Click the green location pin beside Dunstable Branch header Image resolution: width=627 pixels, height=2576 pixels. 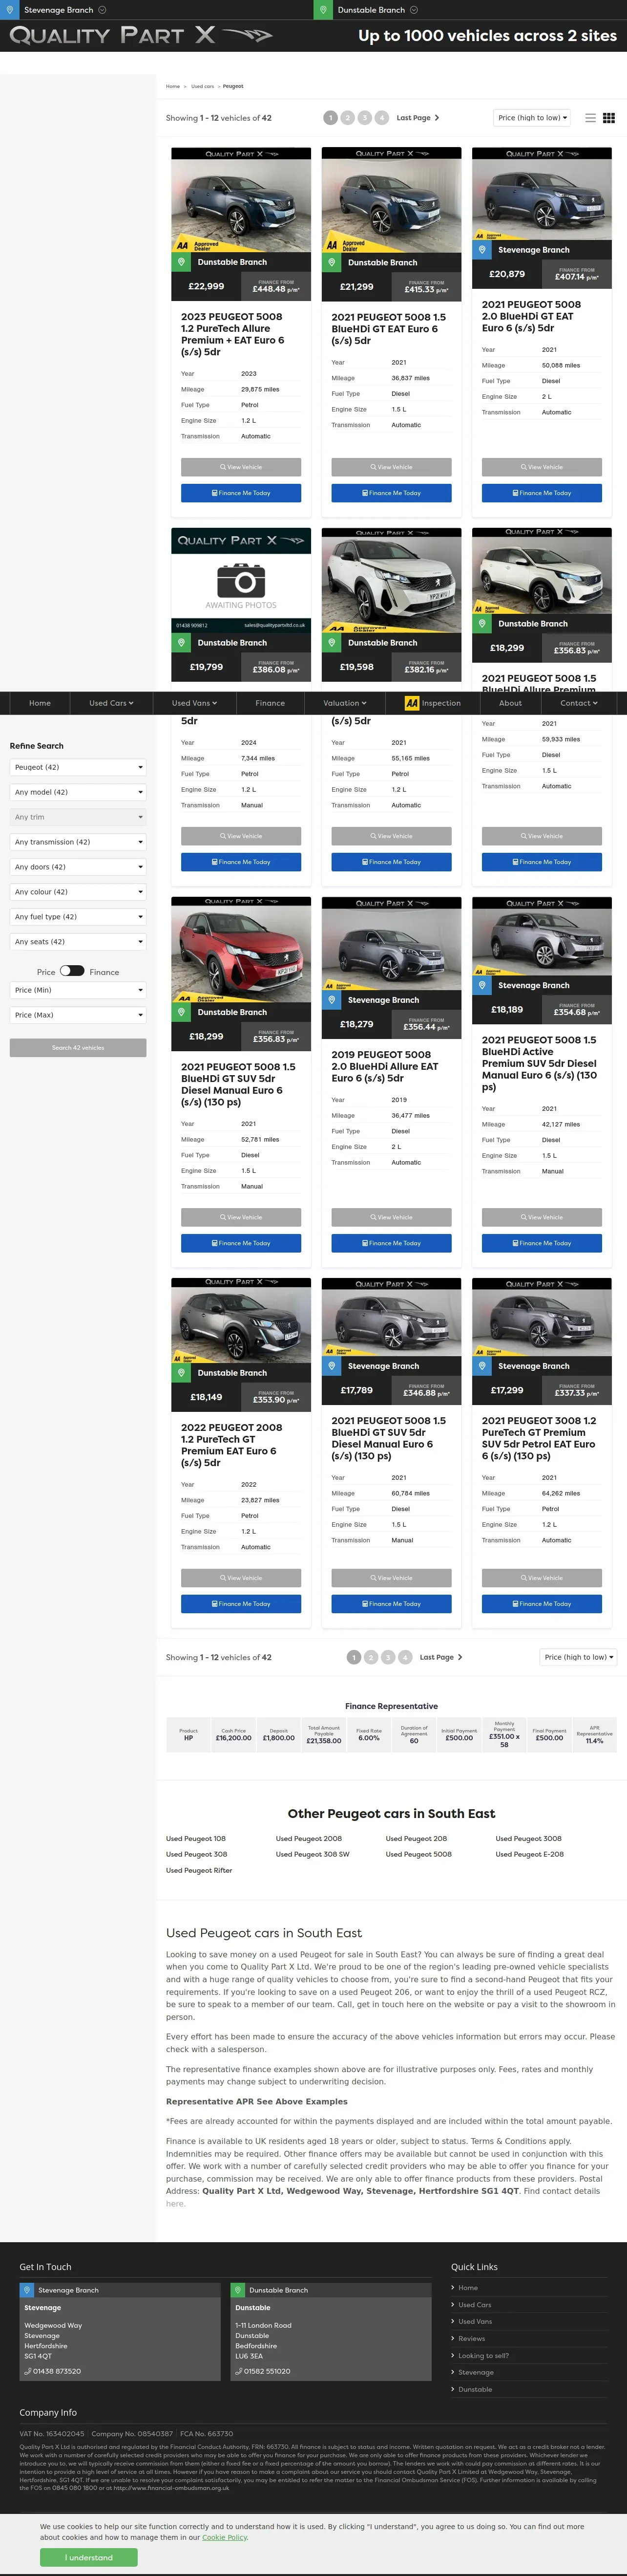[x=323, y=10]
